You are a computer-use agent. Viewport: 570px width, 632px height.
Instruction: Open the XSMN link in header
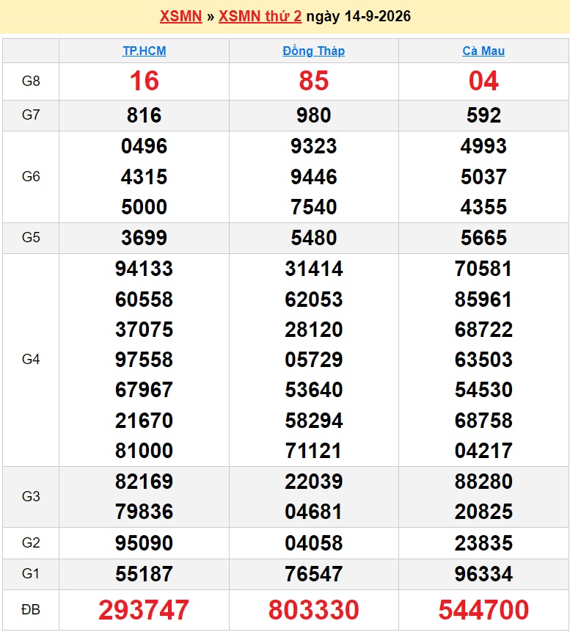[x=181, y=16]
